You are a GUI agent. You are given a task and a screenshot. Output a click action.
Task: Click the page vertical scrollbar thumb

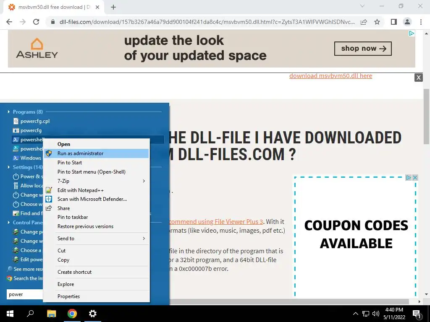pos(427,117)
